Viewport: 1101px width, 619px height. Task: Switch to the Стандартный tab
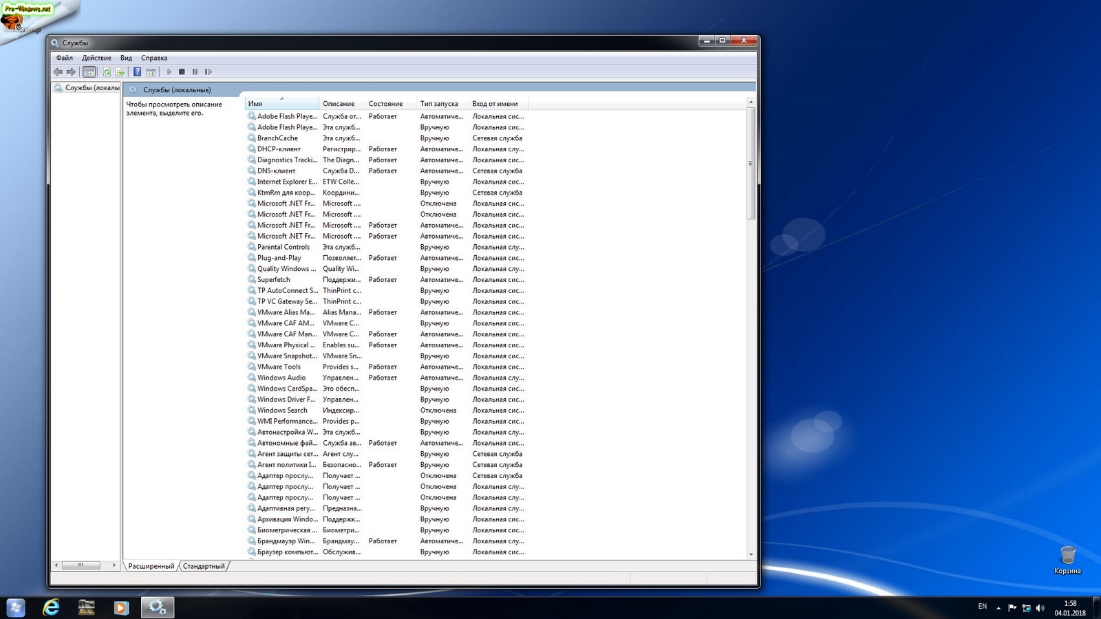click(204, 566)
